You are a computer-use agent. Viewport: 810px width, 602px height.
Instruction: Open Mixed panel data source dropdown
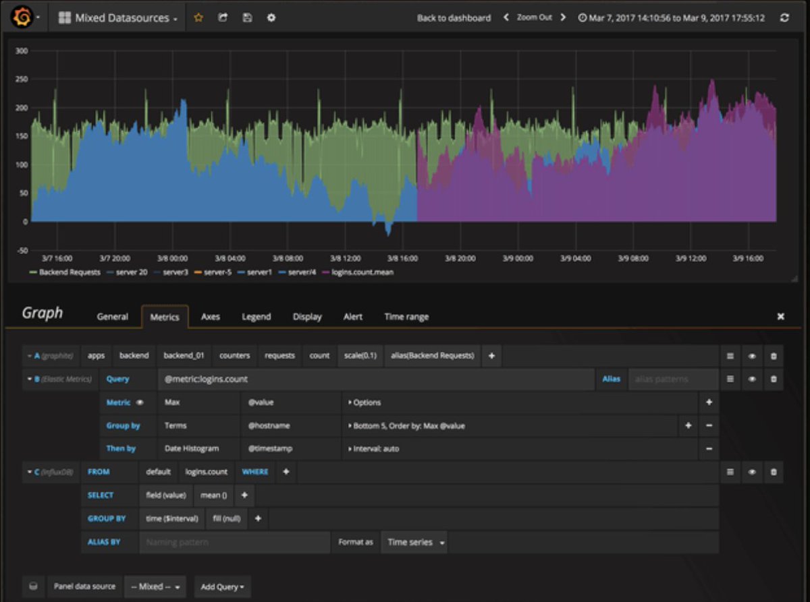coord(157,586)
